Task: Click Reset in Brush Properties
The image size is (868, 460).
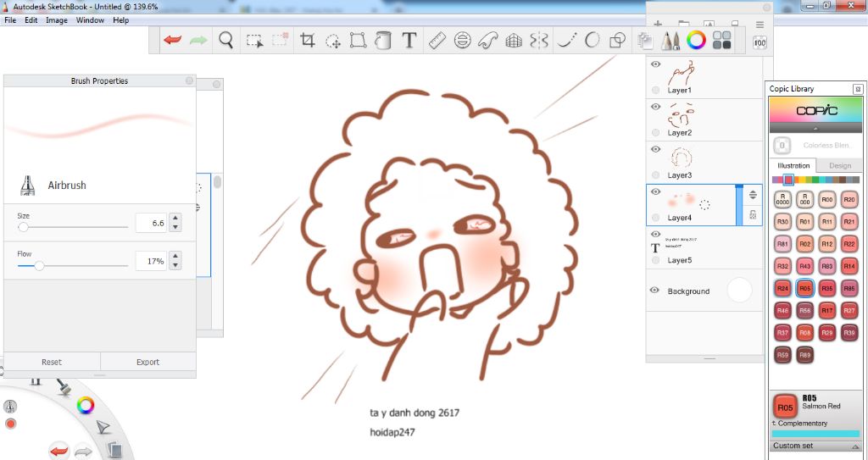Action: tap(52, 362)
